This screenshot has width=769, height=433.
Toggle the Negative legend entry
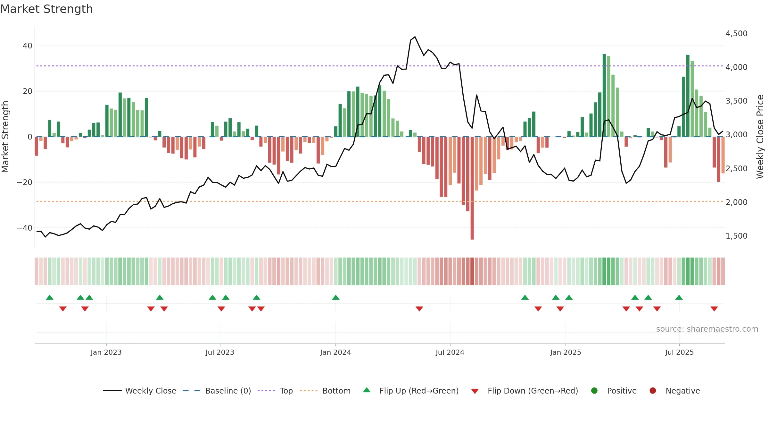click(x=674, y=391)
